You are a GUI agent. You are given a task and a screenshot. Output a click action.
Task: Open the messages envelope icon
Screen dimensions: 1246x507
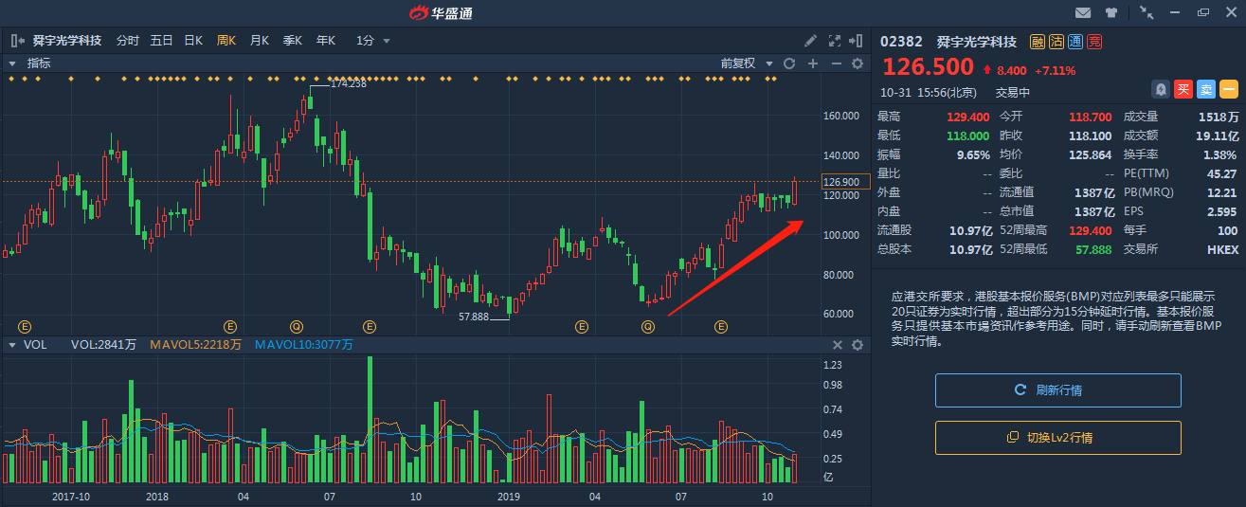[x=1083, y=12]
